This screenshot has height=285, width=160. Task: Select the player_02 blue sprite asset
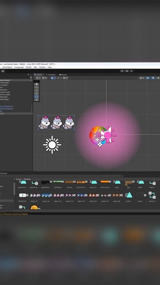(45, 195)
